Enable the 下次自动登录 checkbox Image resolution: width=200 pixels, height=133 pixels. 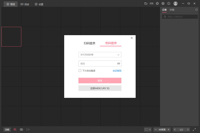80,71
